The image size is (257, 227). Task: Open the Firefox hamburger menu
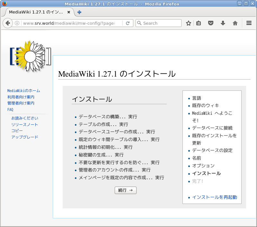(x=249, y=23)
